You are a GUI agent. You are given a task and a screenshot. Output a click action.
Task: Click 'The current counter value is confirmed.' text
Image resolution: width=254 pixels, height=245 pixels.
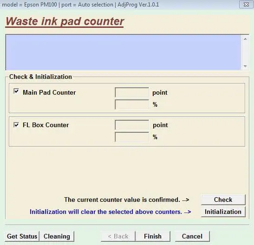tap(122, 200)
